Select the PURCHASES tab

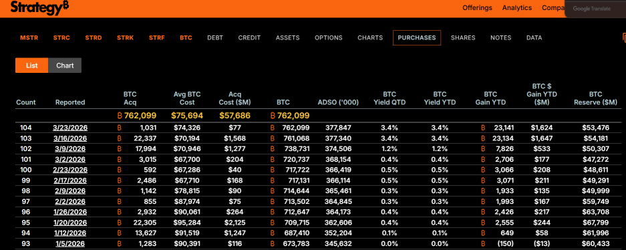417,38
